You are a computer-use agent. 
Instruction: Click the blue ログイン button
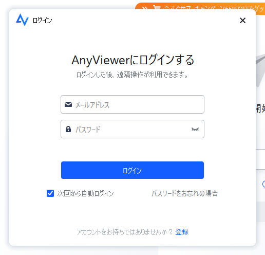point(132,170)
